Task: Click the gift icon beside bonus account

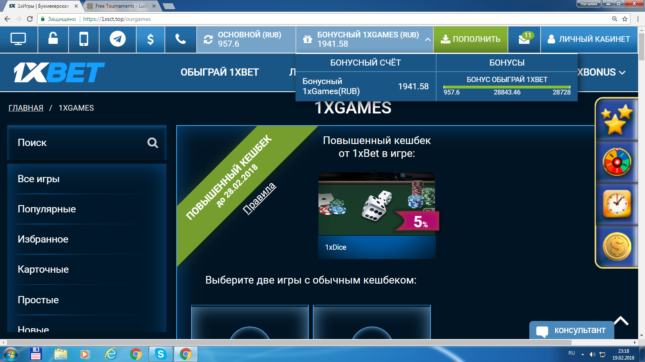Action: [x=308, y=39]
